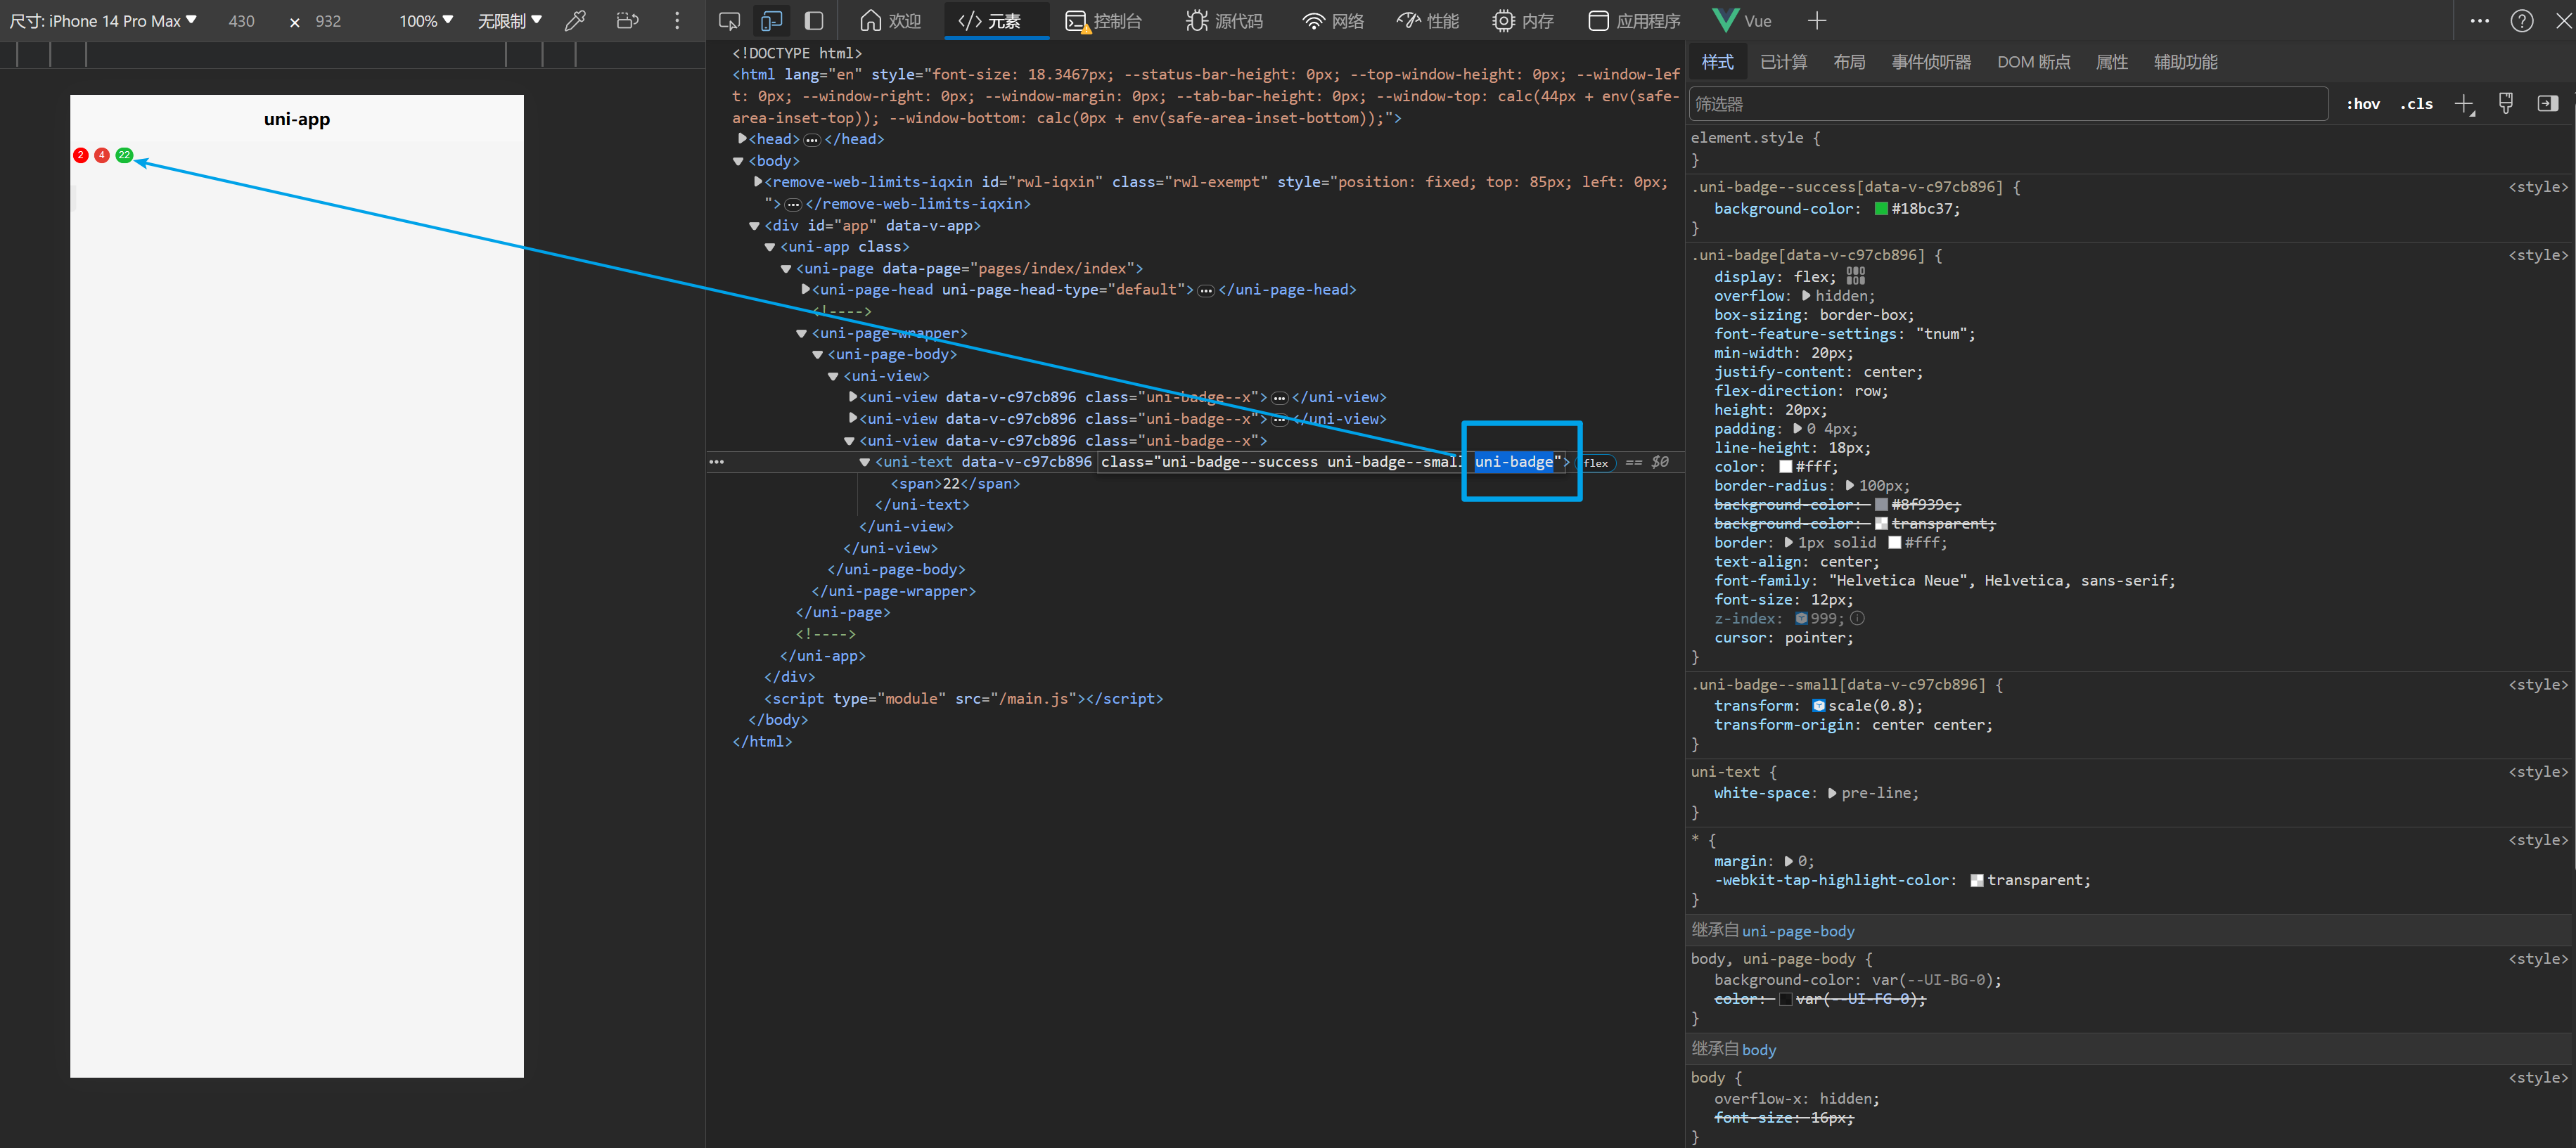Jump to the inherited uni-page-body link
The height and width of the screenshot is (1148, 2576).
[x=1798, y=931]
